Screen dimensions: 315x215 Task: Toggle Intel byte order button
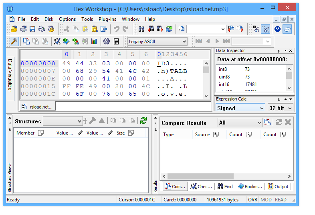point(287,29)
